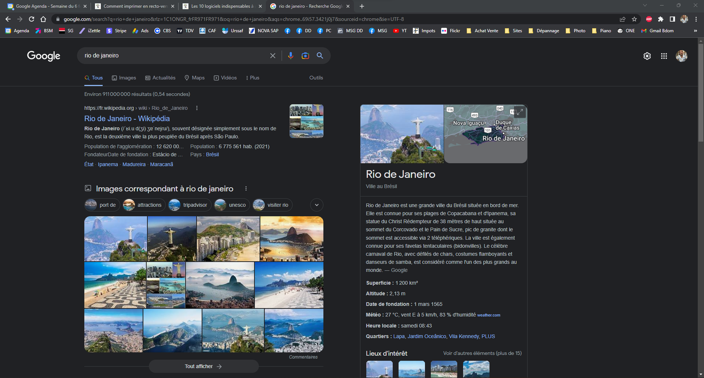Open the Google apps grid
704x378 pixels.
tap(664, 56)
